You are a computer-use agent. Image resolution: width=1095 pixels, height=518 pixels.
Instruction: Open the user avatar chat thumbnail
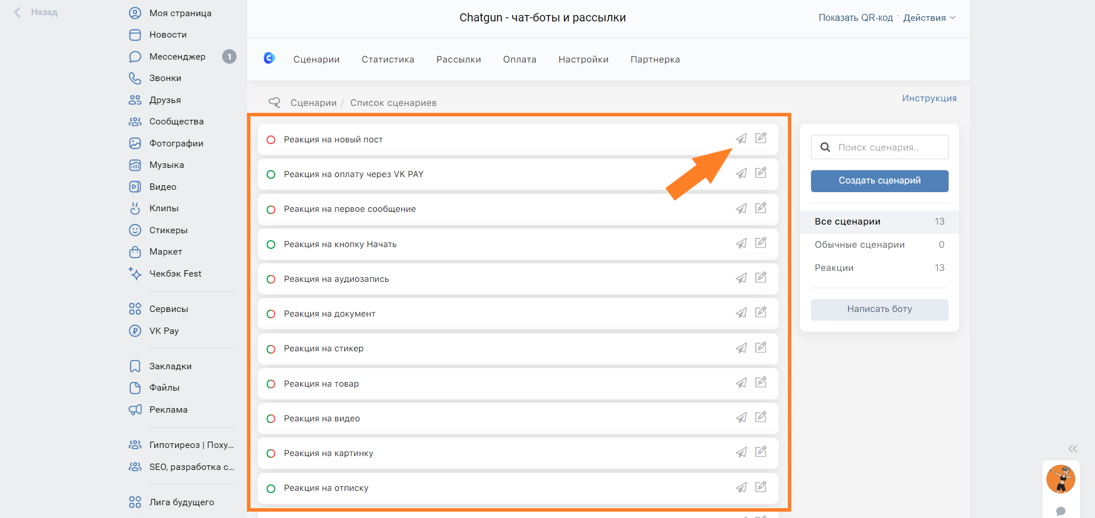(x=1060, y=479)
